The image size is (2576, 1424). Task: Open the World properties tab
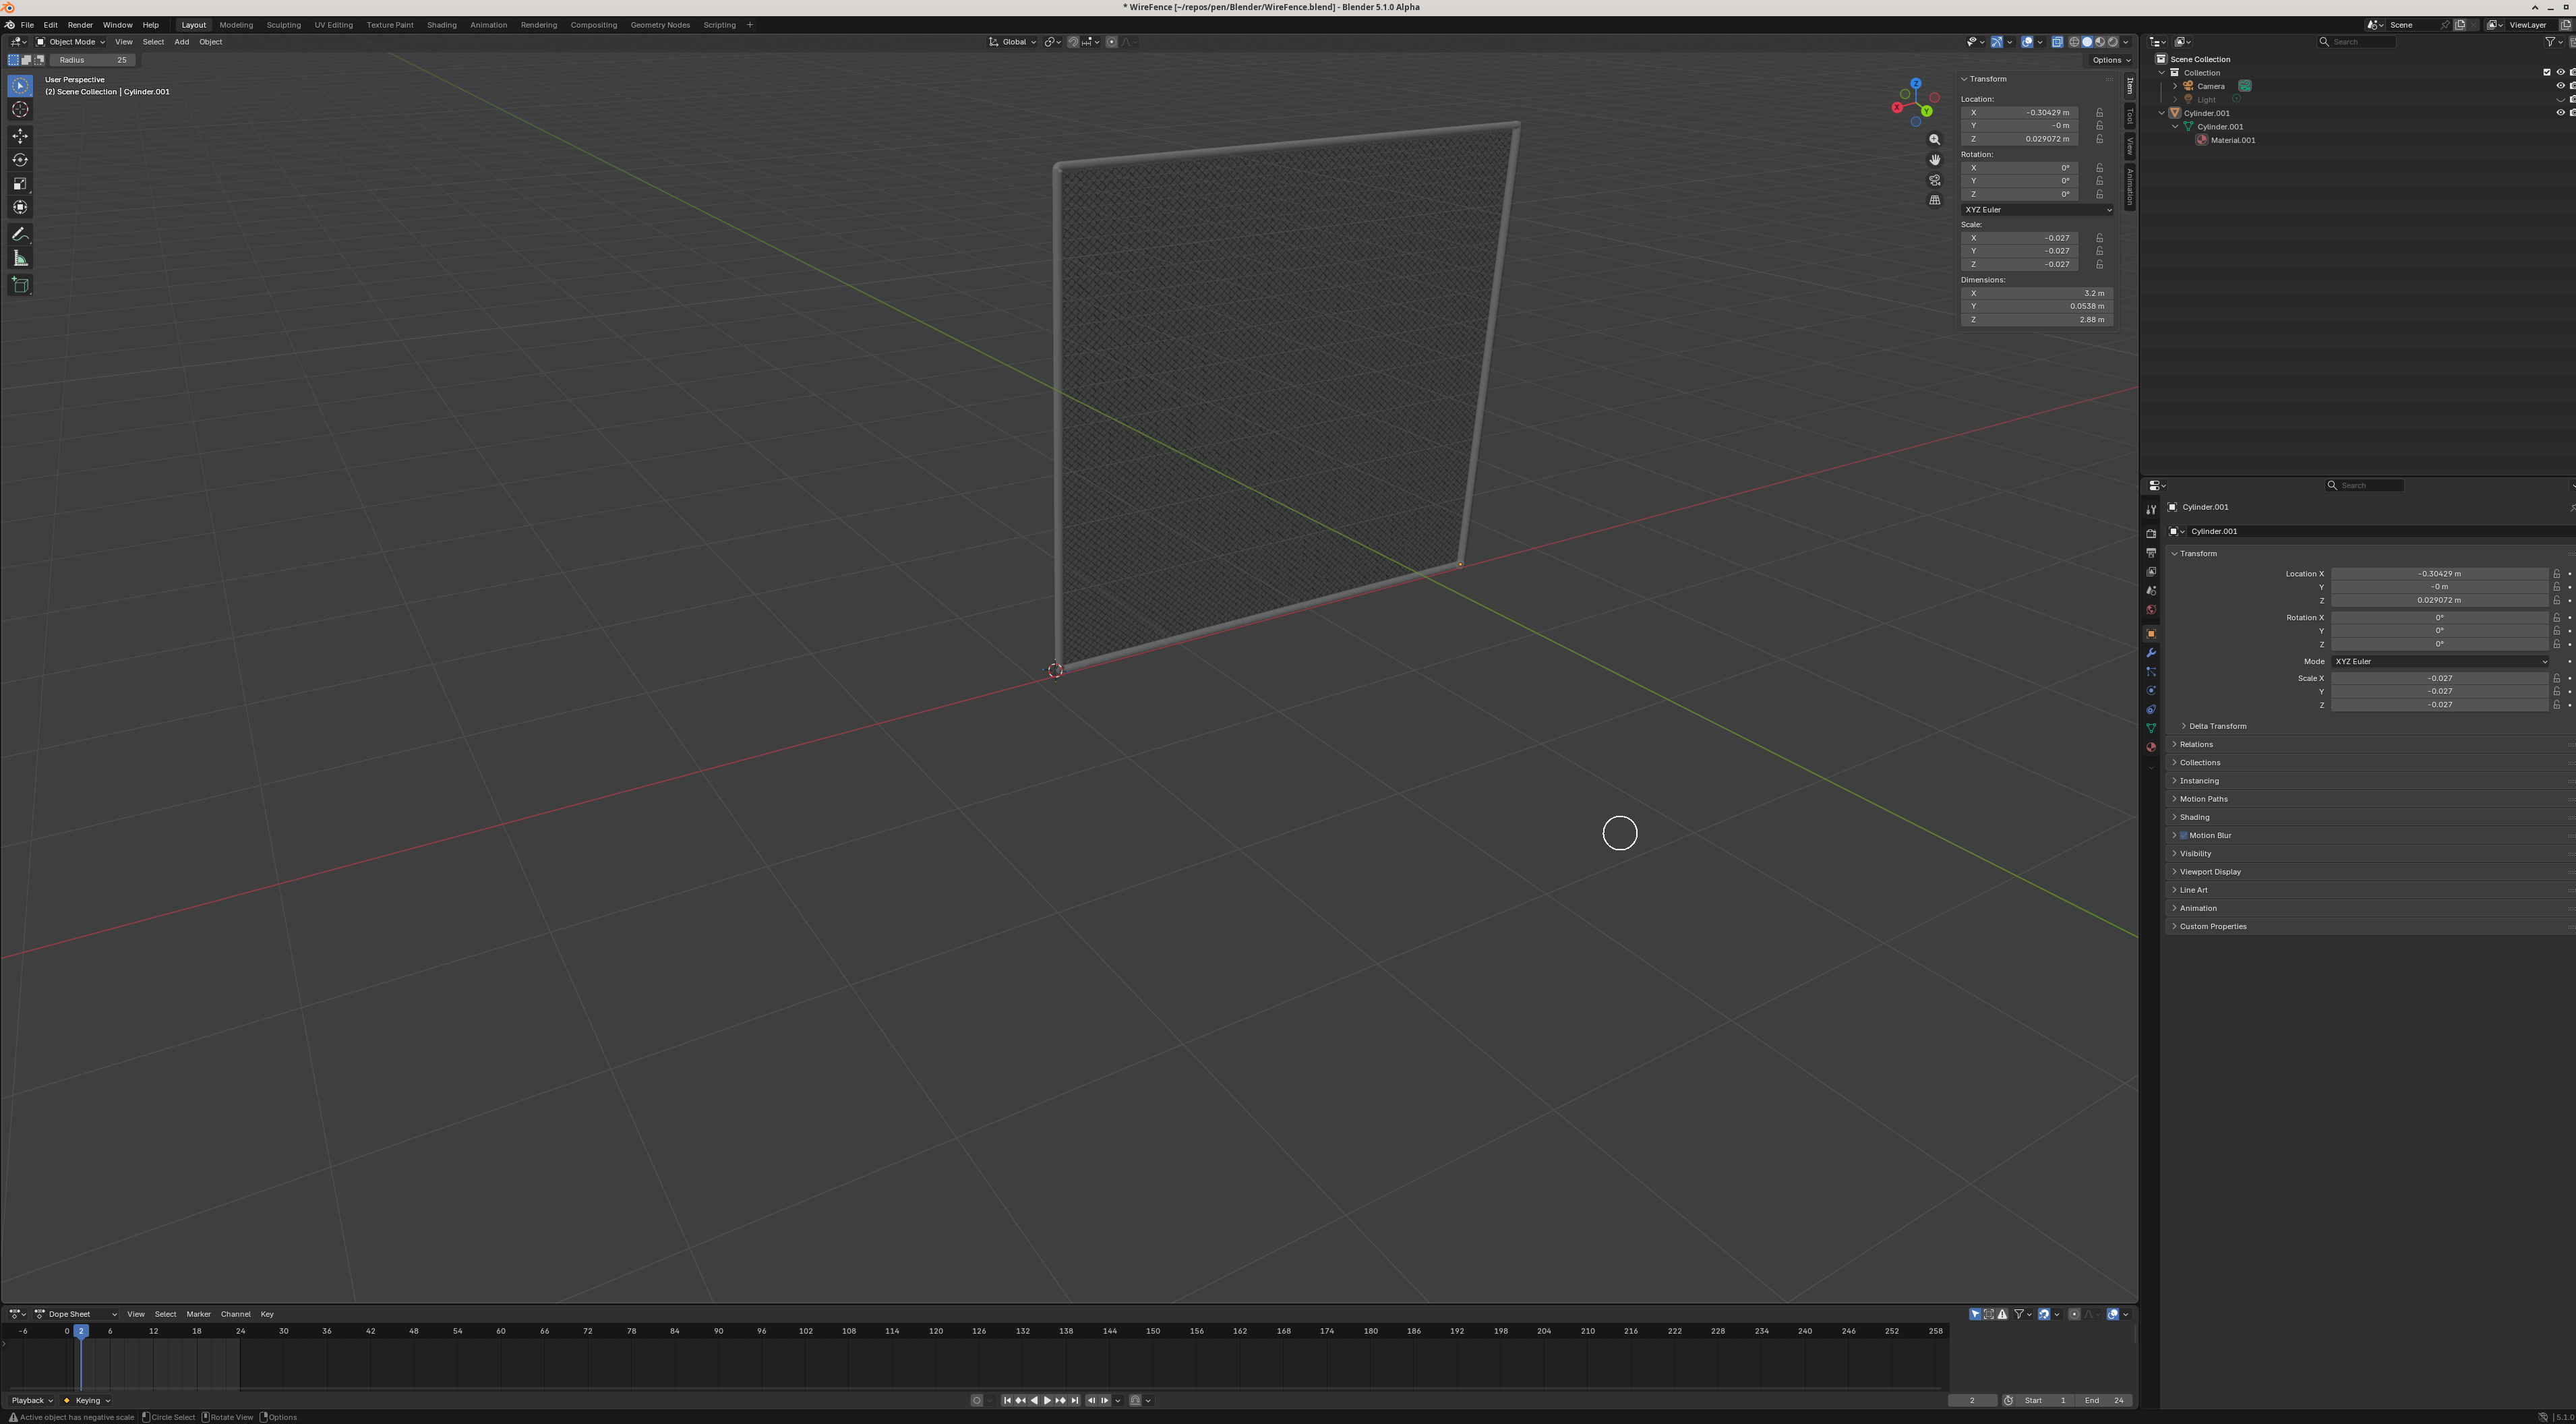point(2151,609)
